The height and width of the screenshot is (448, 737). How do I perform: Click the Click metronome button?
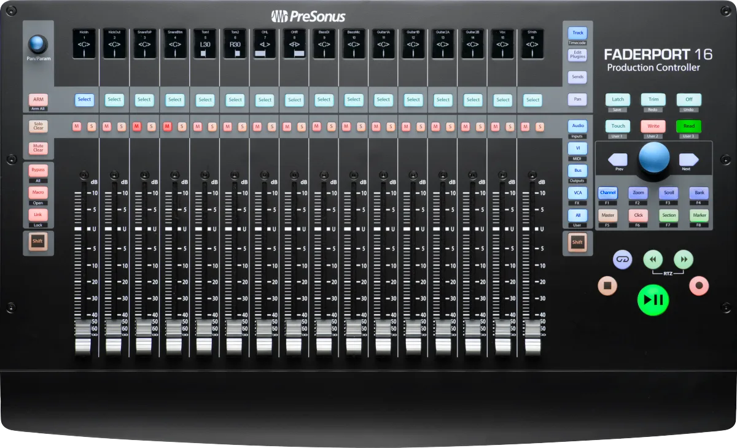coord(638,215)
